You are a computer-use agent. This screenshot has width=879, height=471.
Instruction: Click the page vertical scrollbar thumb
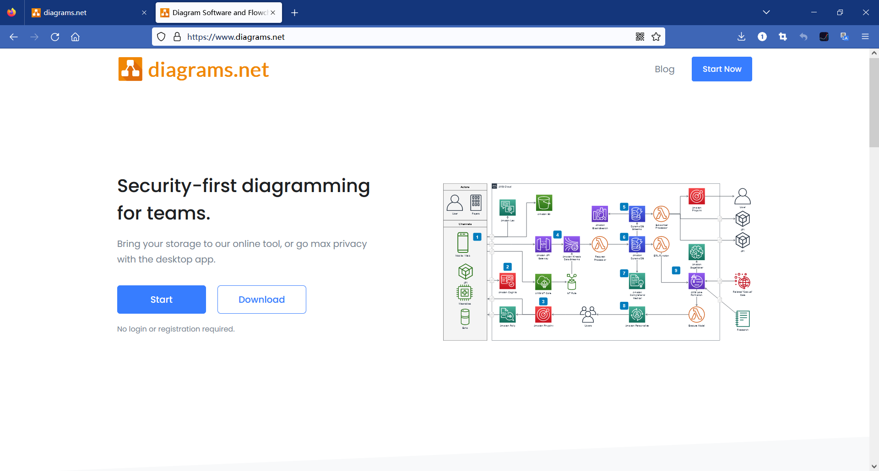coord(874,102)
